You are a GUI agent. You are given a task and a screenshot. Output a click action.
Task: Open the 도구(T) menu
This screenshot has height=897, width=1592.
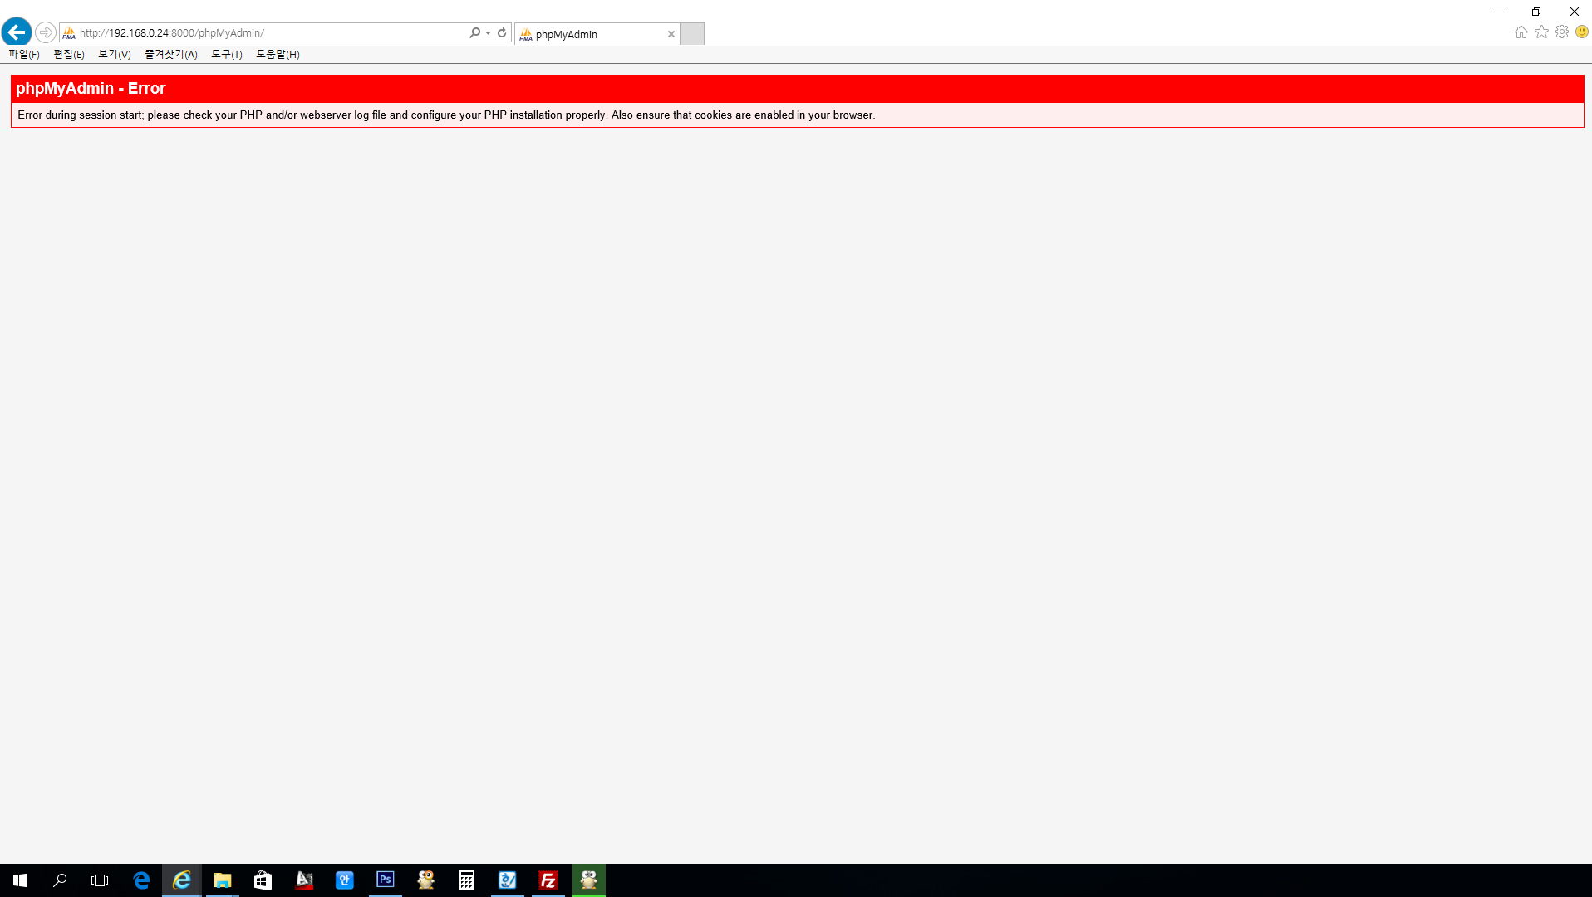(x=227, y=55)
